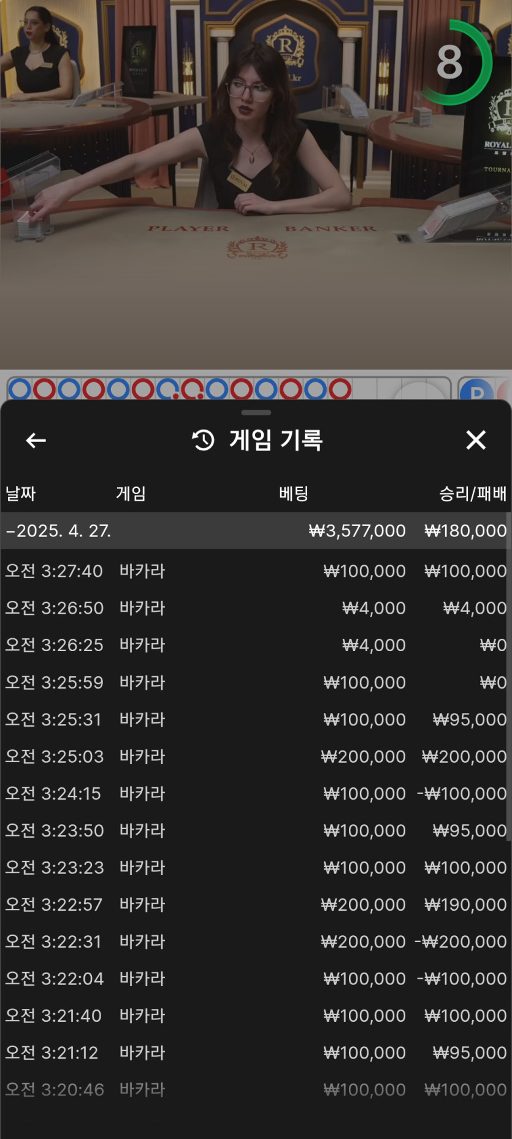Open the 오전 3:27:40 baccarat record
This screenshot has height=1139, width=512.
(x=256, y=571)
